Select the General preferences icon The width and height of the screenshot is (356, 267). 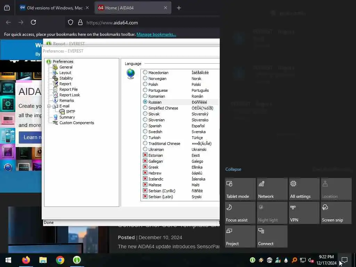click(55, 67)
